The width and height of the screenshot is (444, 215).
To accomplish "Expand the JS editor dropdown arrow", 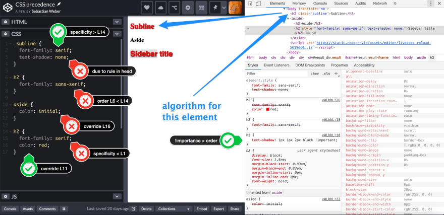I will coord(117,197).
